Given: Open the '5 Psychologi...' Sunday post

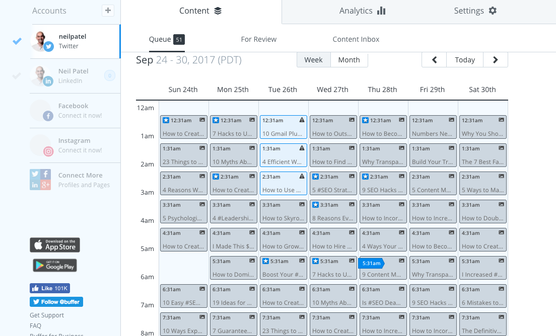Looking at the screenshot, I should coord(184,211).
